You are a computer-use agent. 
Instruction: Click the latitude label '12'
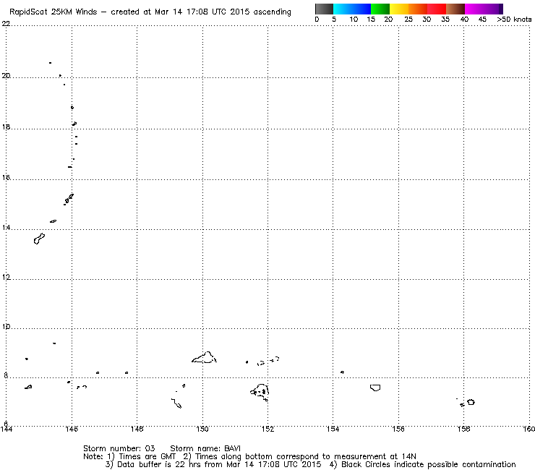tap(6, 277)
